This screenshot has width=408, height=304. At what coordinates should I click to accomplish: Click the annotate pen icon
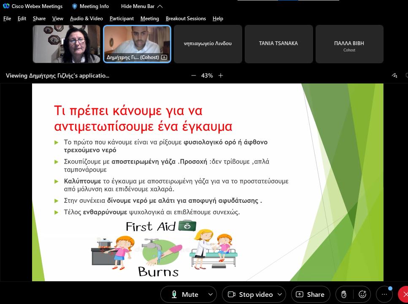tap(394, 75)
